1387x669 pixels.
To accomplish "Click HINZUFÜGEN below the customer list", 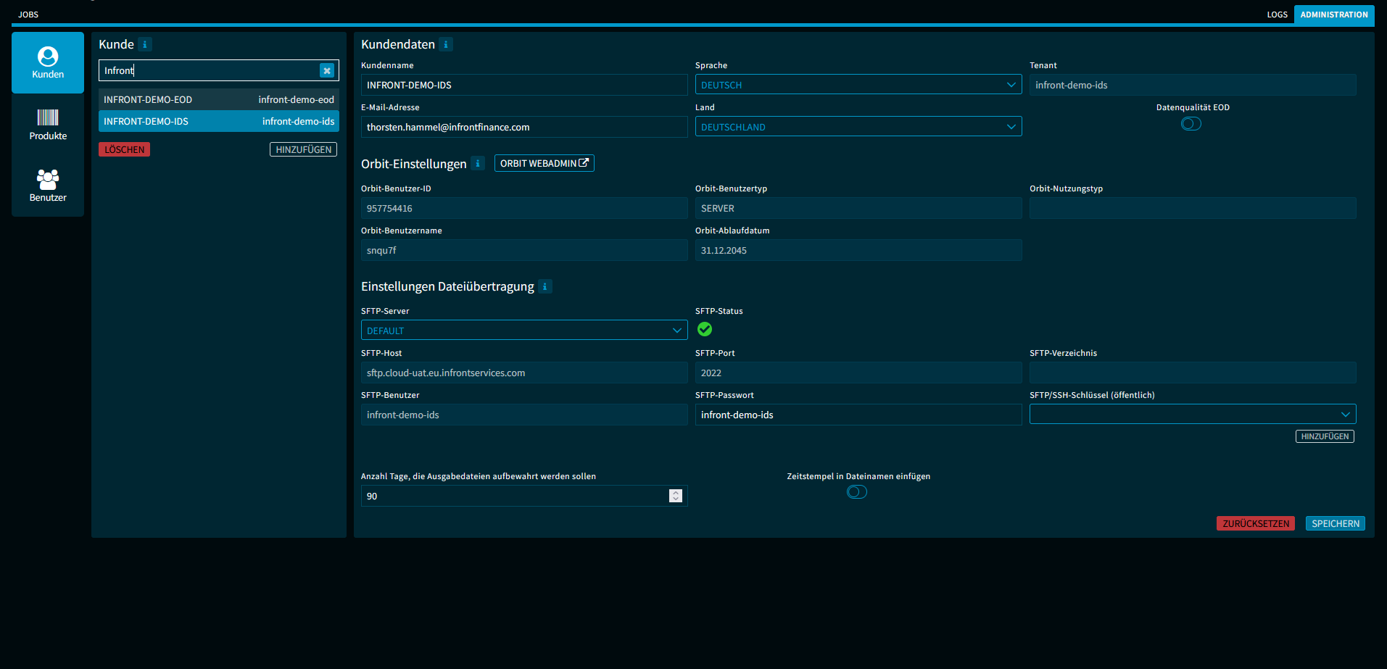I will (303, 149).
